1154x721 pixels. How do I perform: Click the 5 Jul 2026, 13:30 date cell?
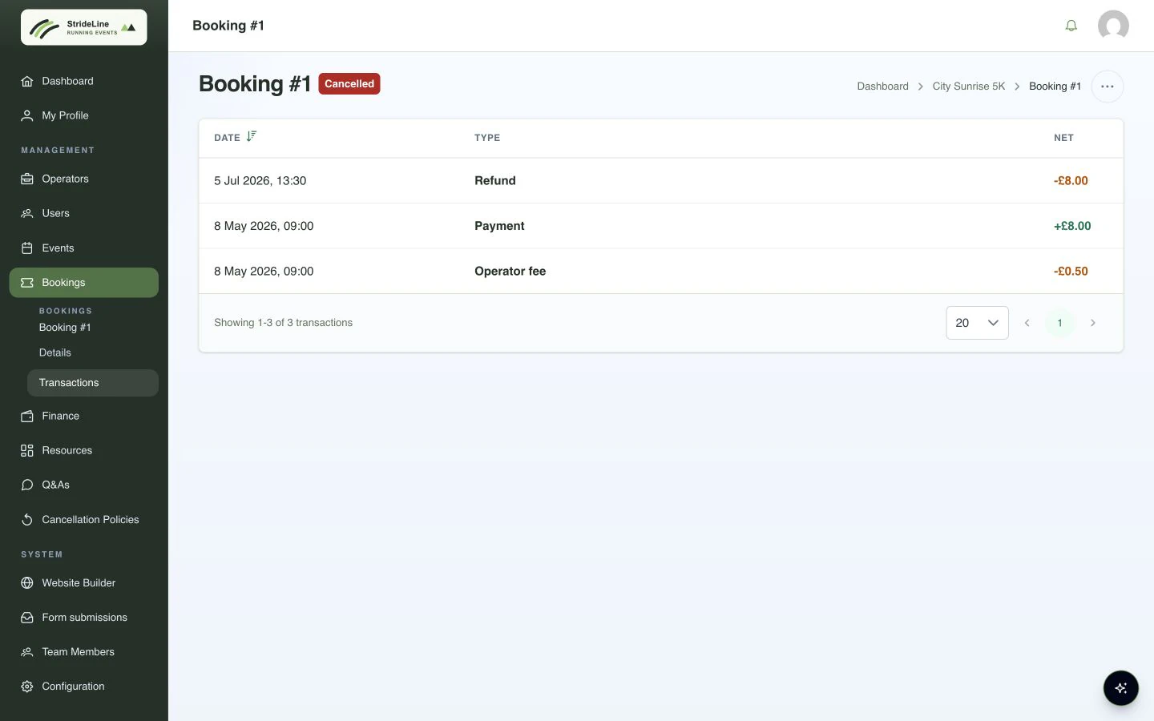pyautogui.click(x=260, y=180)
